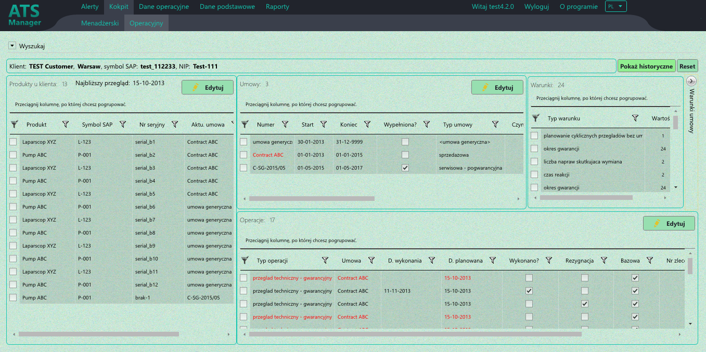The height and width of the screenshot is (352, 706).
Task: Click the right scroll arrow under Umowy grid
Action: (518, 199)
